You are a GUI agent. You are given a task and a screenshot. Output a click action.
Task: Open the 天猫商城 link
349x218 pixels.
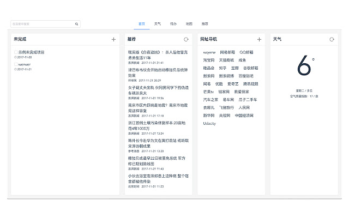pos(227,60)
